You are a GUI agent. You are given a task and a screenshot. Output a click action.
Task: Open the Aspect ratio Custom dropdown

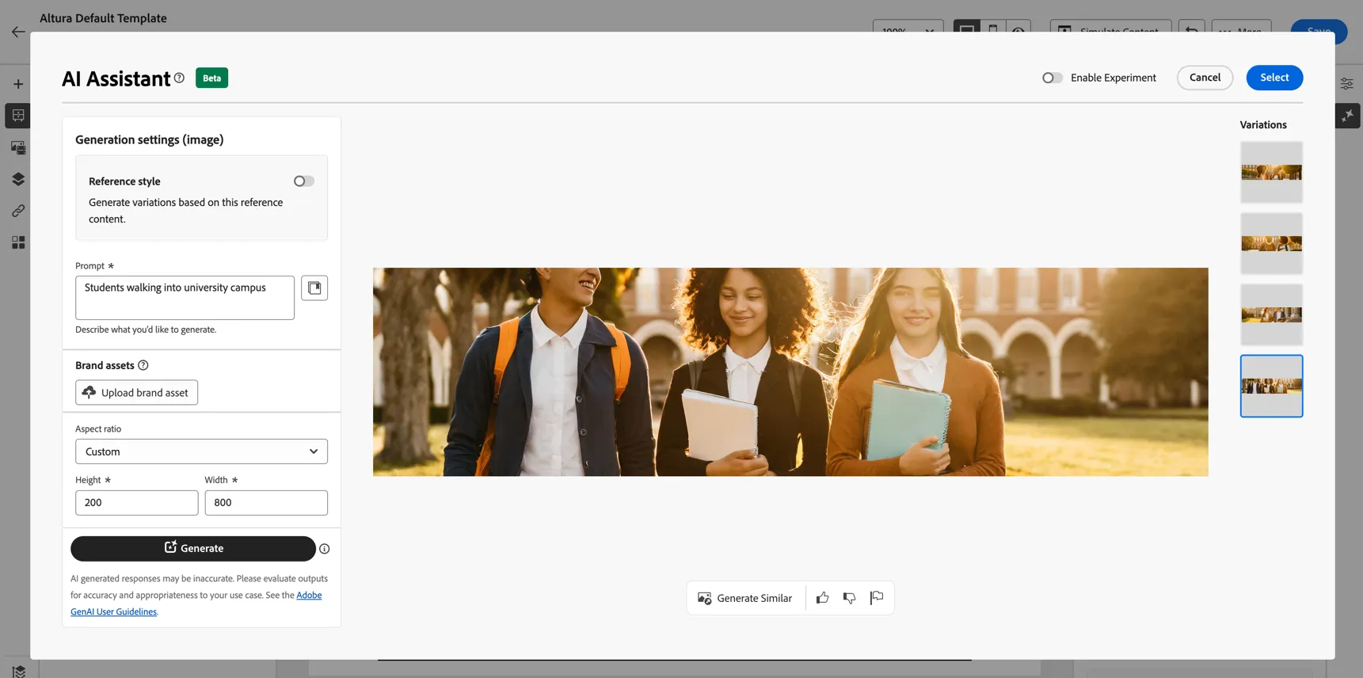coord(201,451)
